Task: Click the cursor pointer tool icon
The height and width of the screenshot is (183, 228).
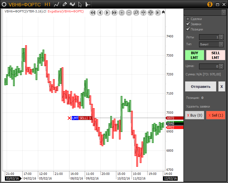Action: point(80,4)
